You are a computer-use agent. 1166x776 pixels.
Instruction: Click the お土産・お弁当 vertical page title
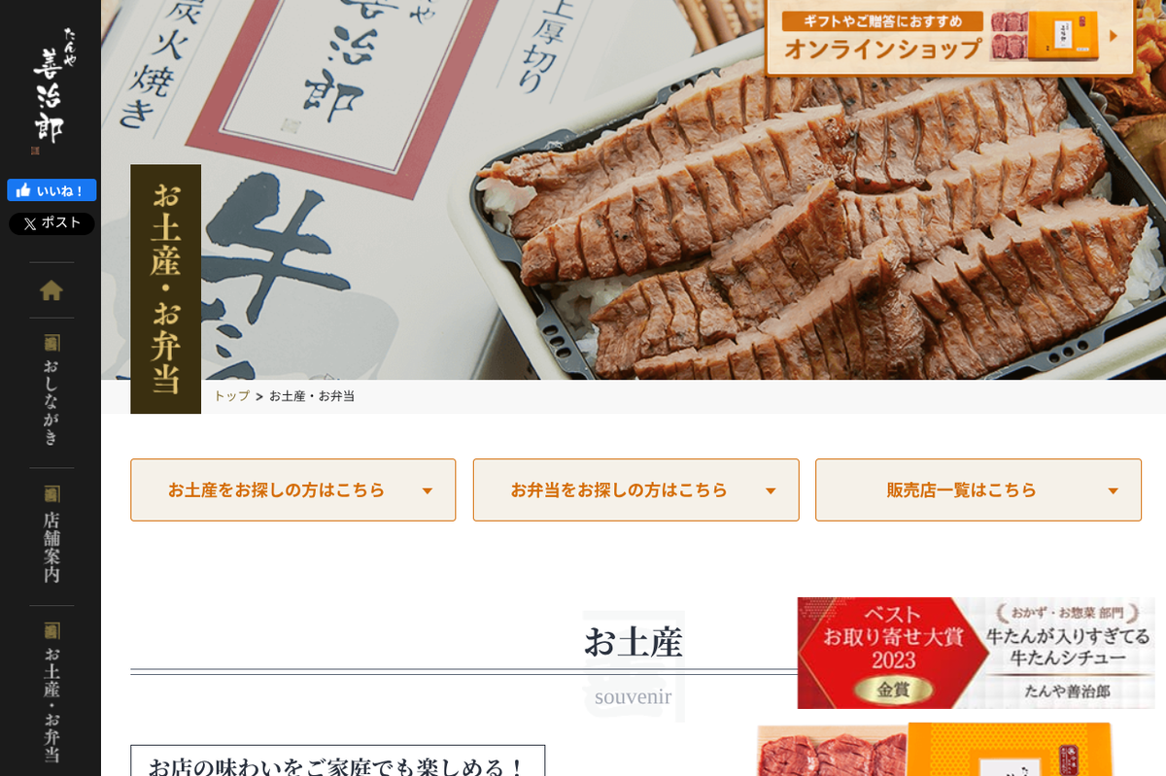pyautogui.click(x=166, y=288)
